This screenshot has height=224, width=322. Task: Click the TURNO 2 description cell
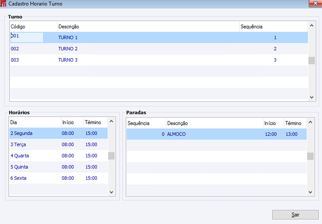point(68,49)
